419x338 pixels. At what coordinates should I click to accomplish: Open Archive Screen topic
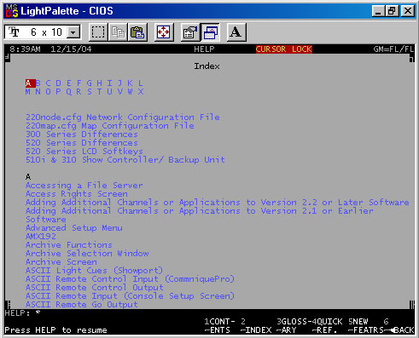[61, 262]
